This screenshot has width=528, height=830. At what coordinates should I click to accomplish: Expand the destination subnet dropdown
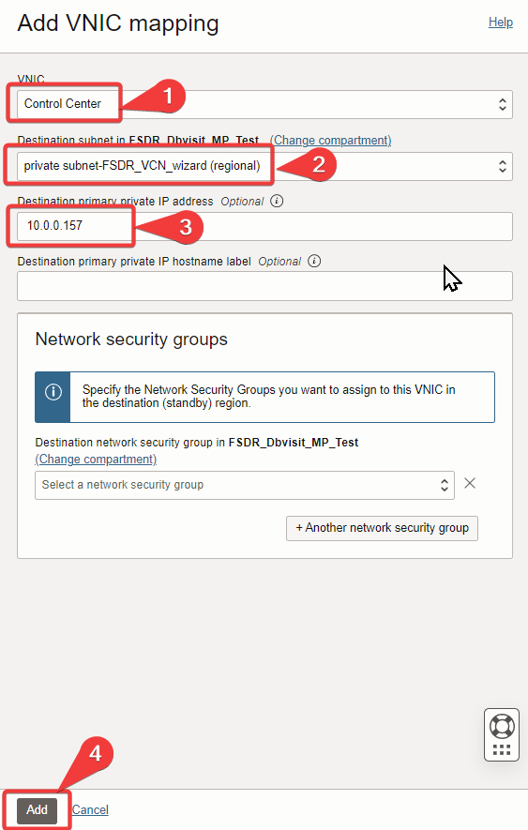[264, 166]
